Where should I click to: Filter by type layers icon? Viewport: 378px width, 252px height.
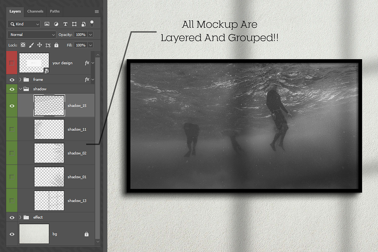(65, 24)
